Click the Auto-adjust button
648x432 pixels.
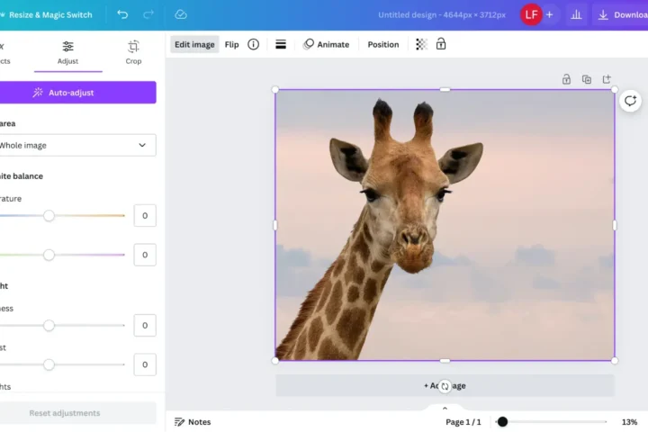76,93
